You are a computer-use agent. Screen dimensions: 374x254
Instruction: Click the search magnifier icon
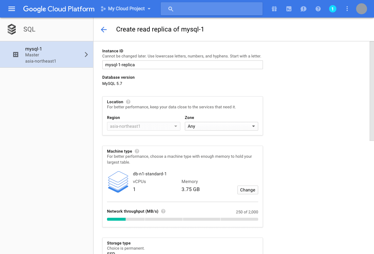[171, 9]
